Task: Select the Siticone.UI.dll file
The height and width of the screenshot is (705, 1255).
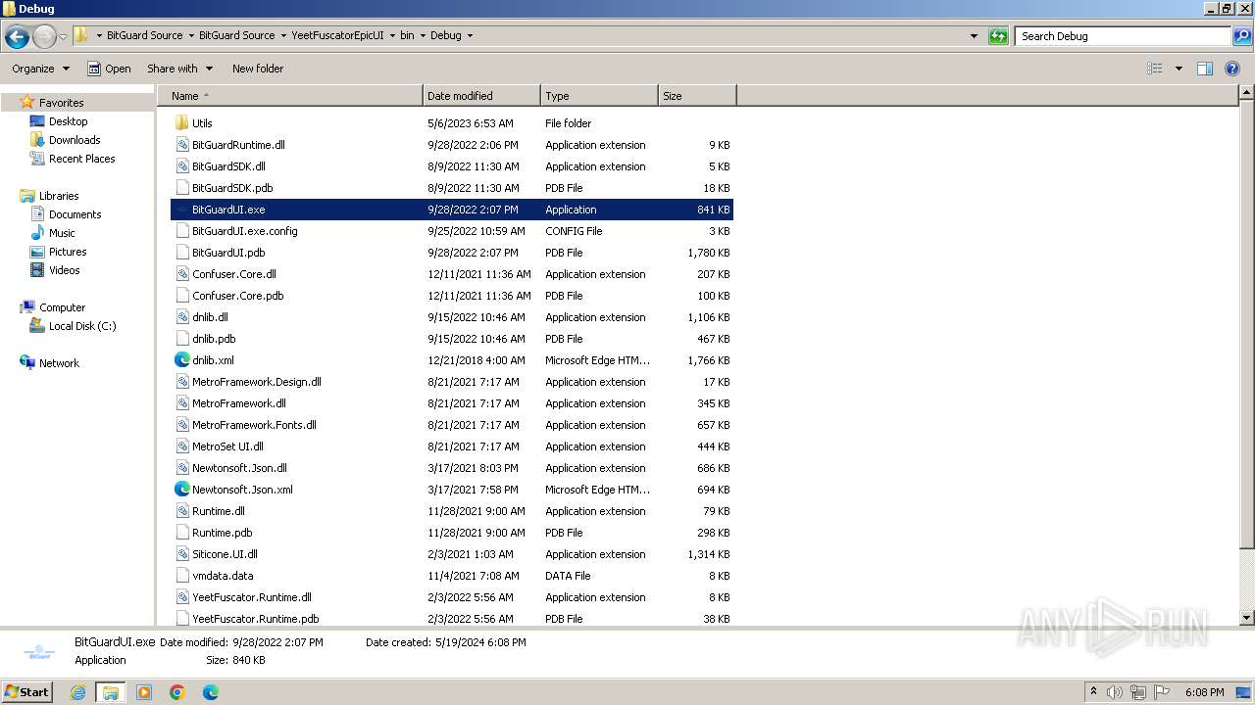Action: [x=452, y=554]
